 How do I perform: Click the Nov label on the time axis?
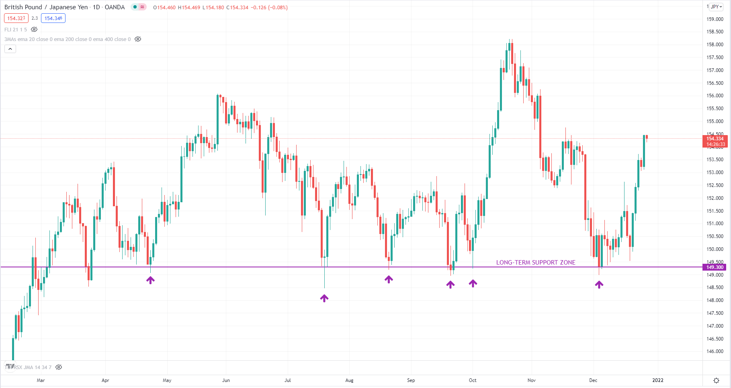pos(532,380)
